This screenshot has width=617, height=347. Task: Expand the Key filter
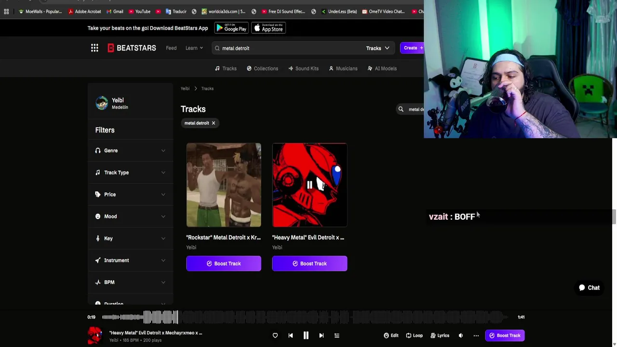coord(130,238)
